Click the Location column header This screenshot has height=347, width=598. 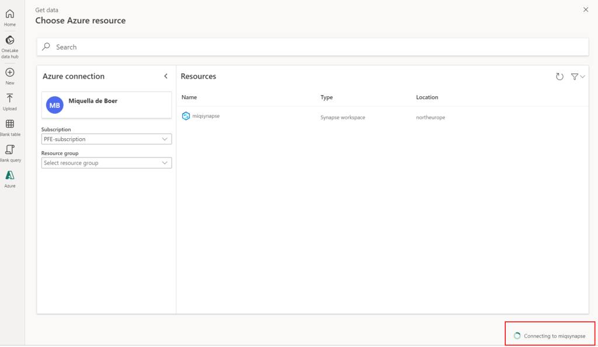tap(427, 97)
